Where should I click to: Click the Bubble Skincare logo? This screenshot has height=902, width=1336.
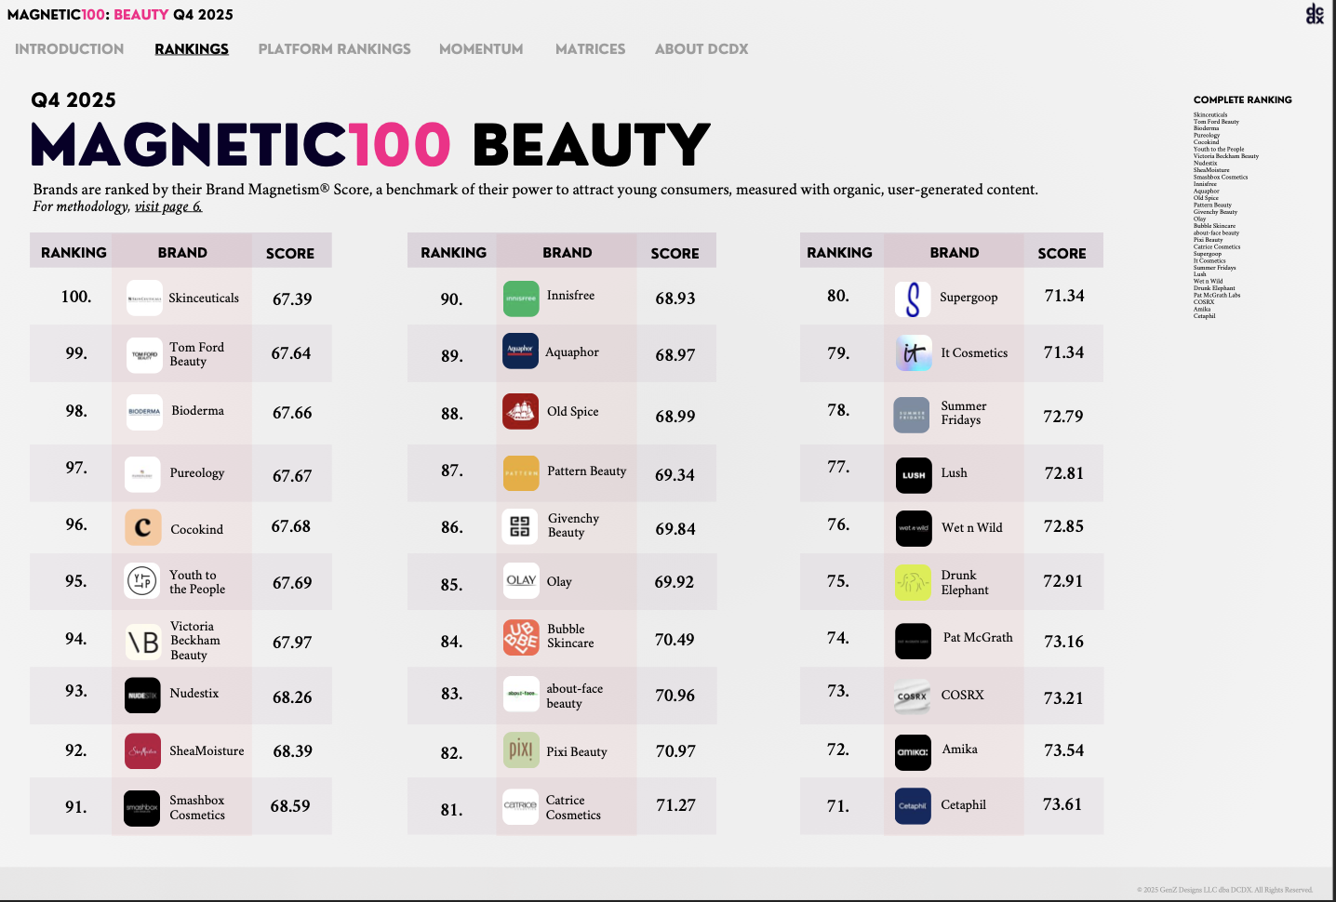click(521, 638)
